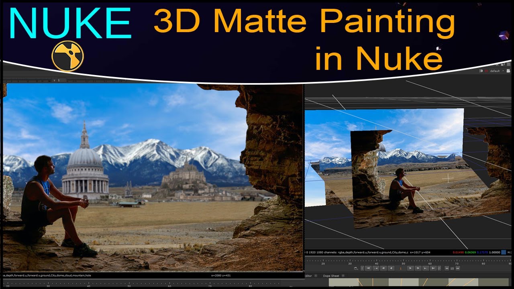Click the headlight icon left of the red icon
The height and width of the screenshot is (289, 514).
(x=481, y=71)
